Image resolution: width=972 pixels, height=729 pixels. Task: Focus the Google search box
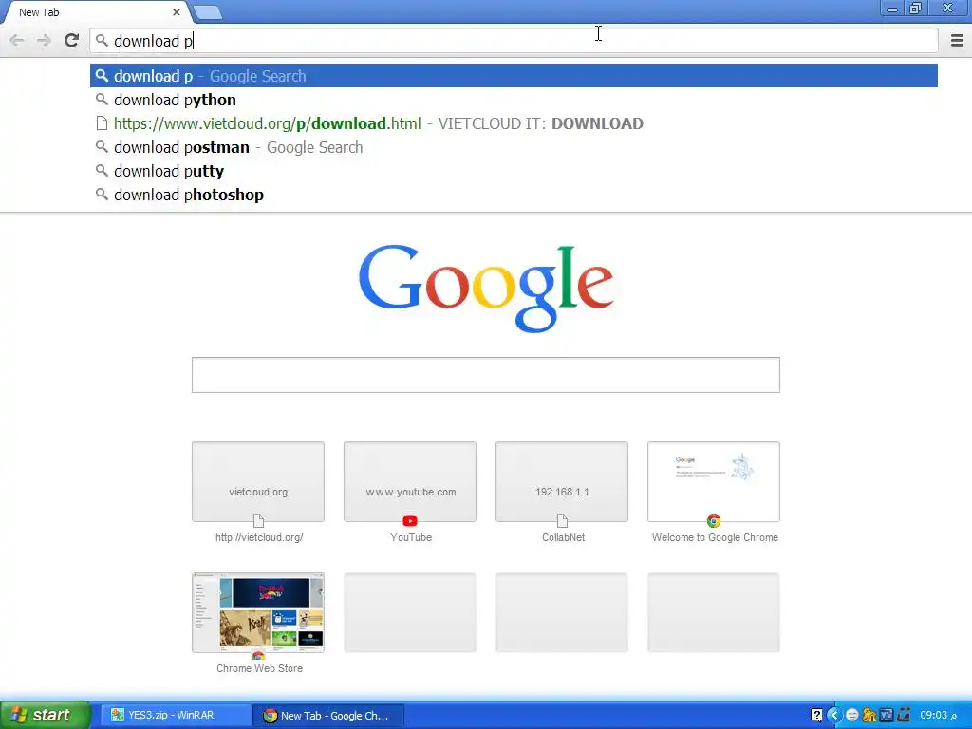pyautogui.click(x=485, y=375)
